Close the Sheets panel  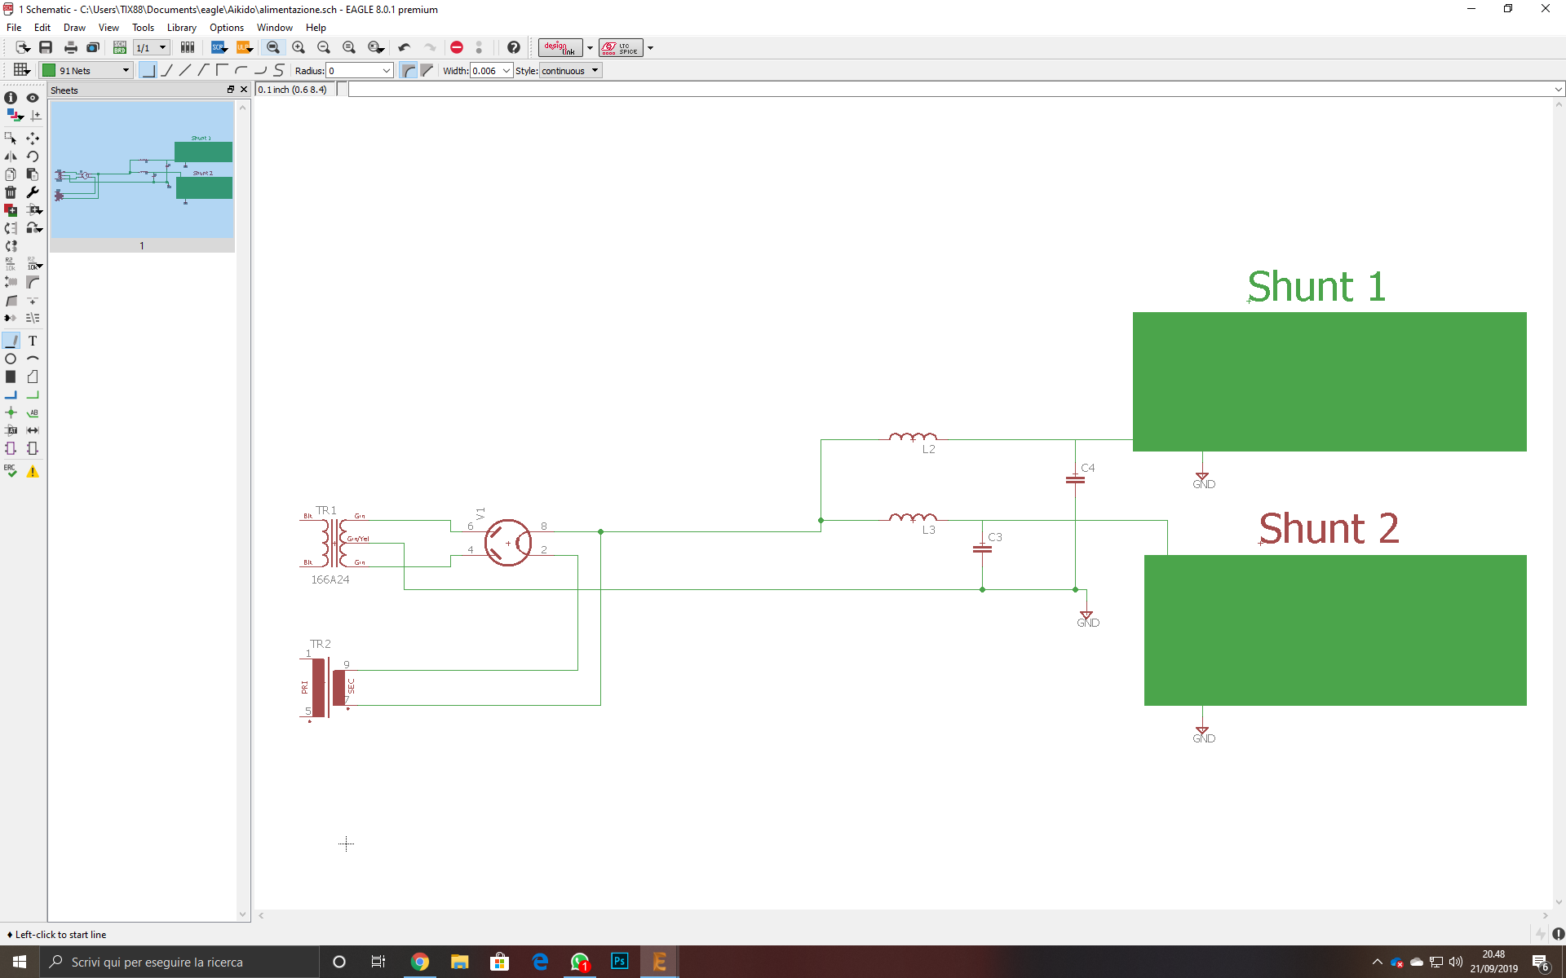click(x=243, y=90)
